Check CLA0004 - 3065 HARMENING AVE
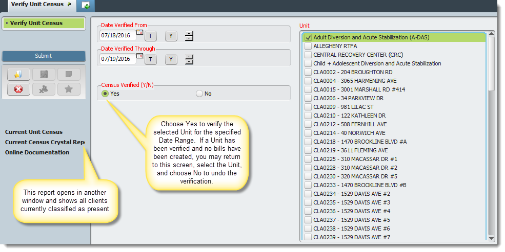The width and height of the screenshot is (505, 252). (308, 81)
